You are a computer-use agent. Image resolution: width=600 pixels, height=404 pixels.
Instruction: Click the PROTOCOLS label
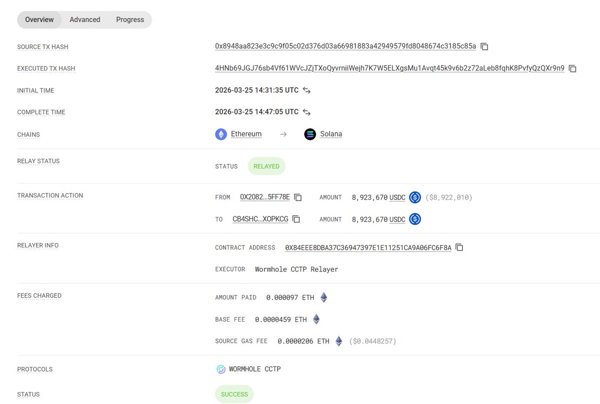coord(35,369)
